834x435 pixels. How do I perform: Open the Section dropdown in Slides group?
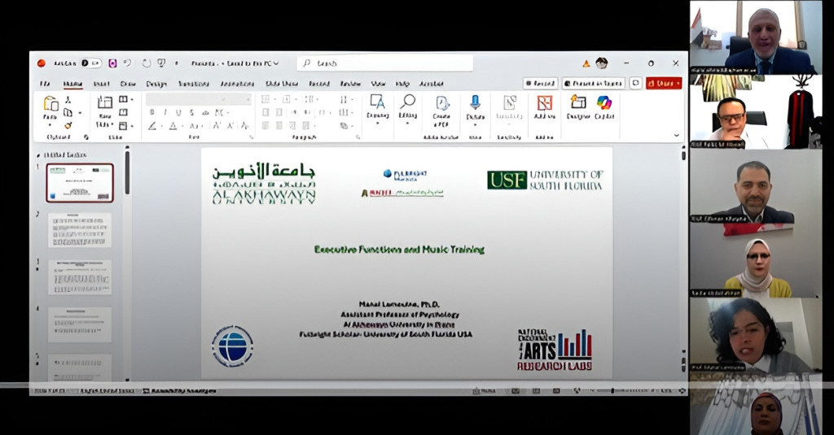pyautogui.click(x=125, y=126)
